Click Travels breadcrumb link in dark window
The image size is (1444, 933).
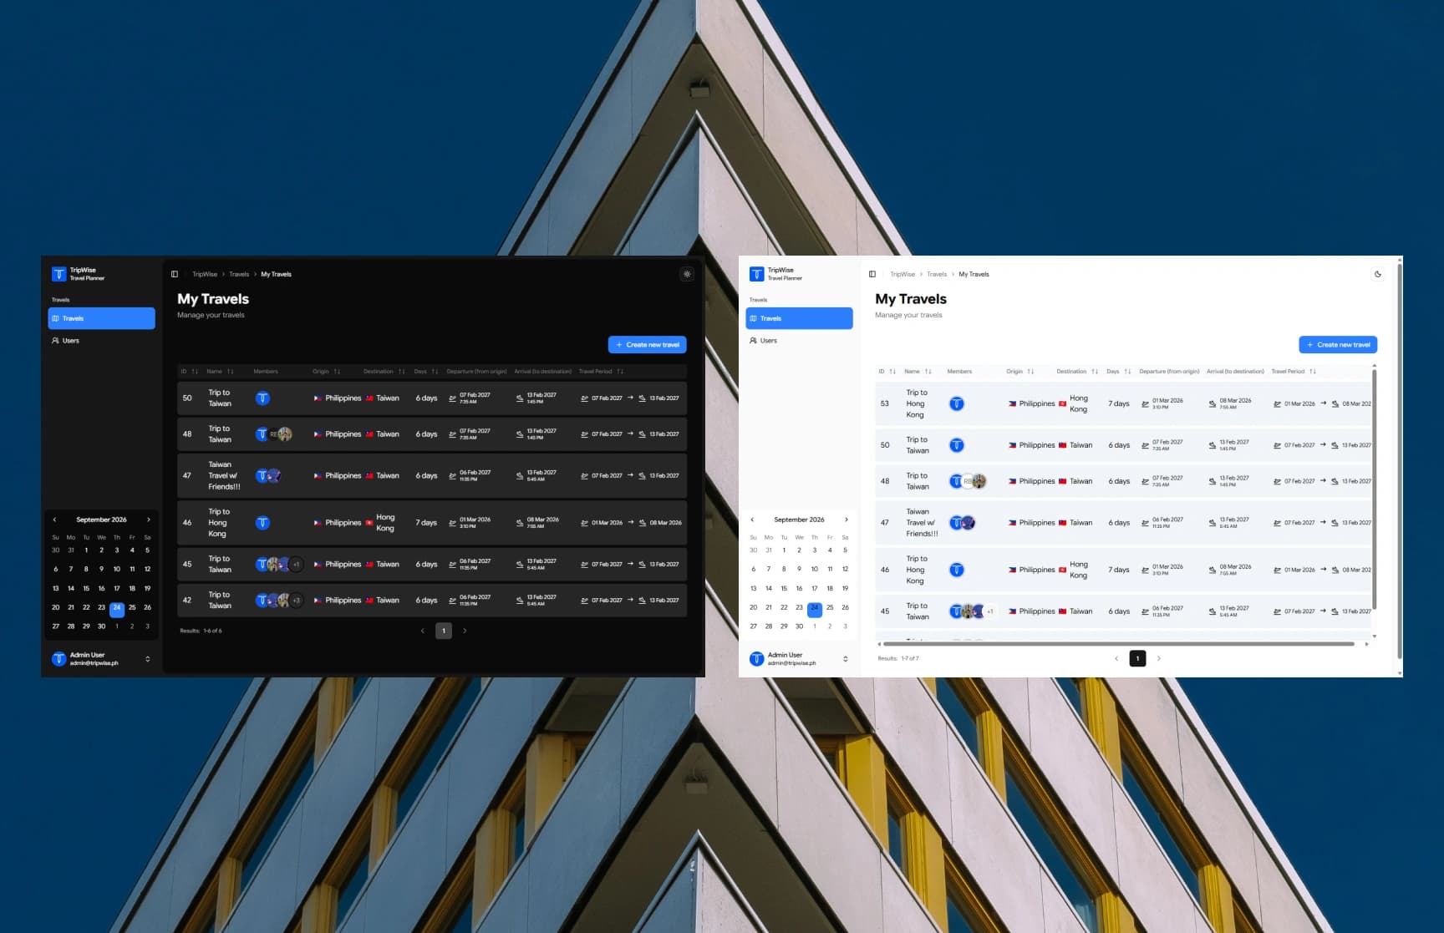point(239,274)
